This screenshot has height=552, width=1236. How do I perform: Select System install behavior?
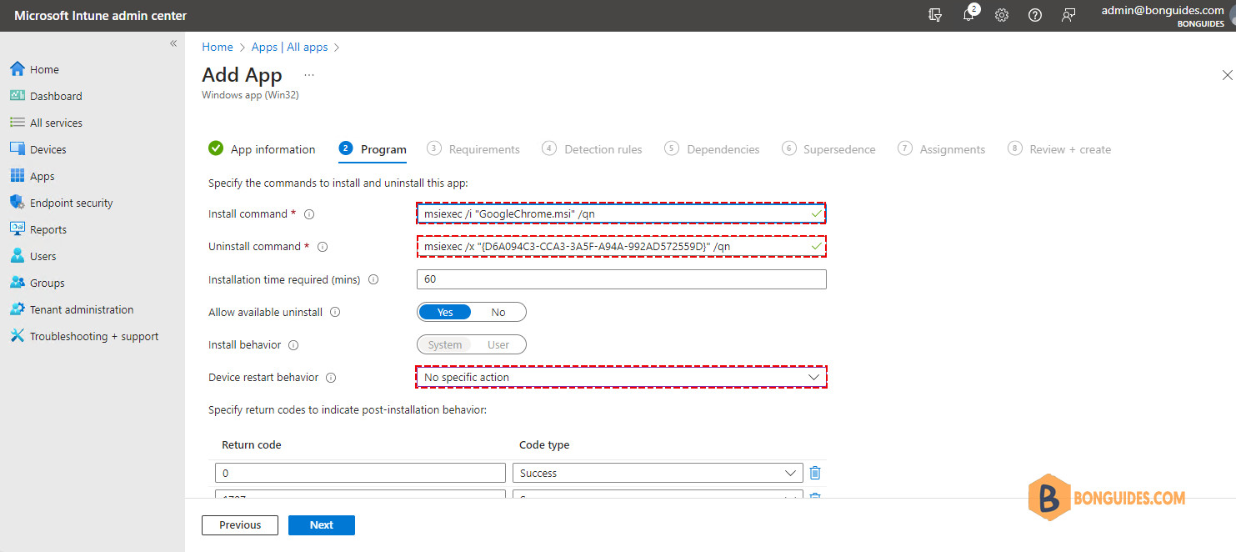pyautogui.click(x=445, y=344)
